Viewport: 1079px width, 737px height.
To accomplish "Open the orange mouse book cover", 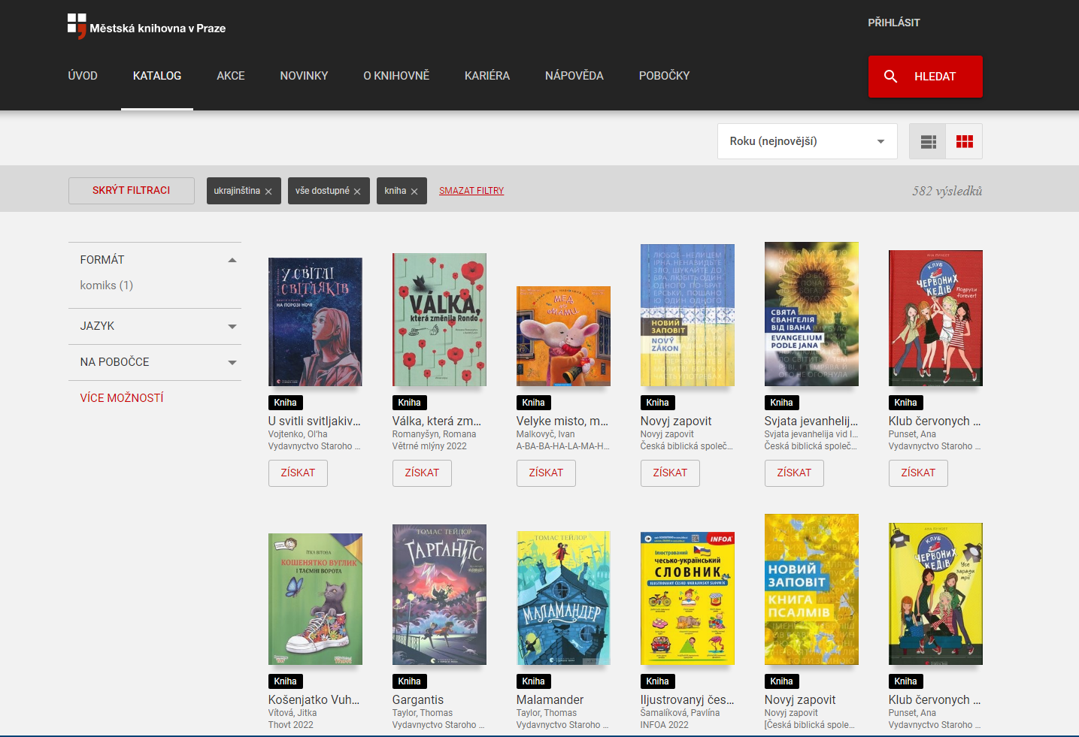I will [563, 336].
